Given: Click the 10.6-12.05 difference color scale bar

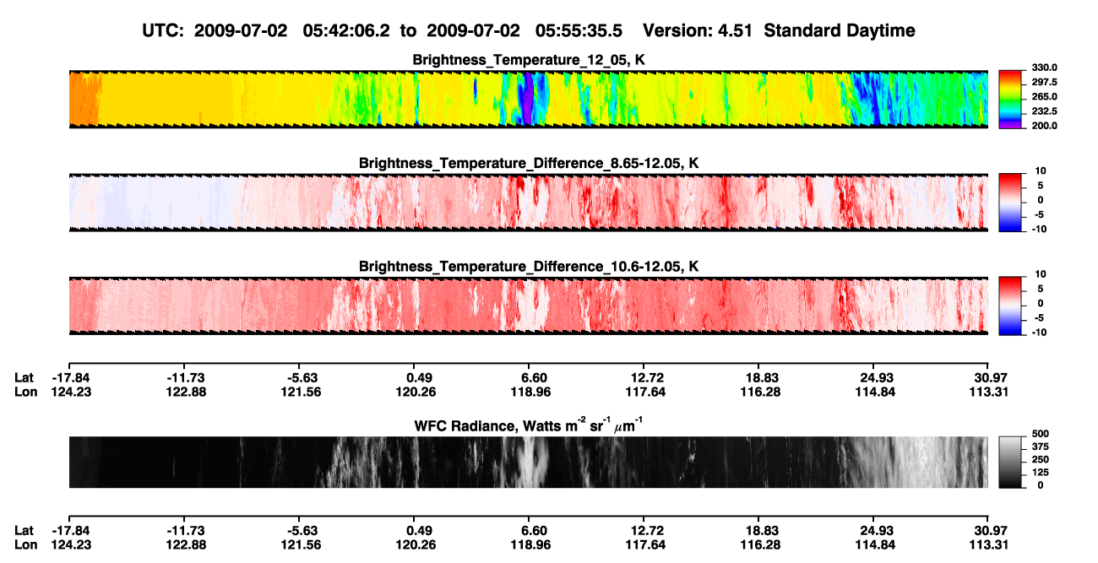Looking at the screenshot, I should coord(1011,305).
